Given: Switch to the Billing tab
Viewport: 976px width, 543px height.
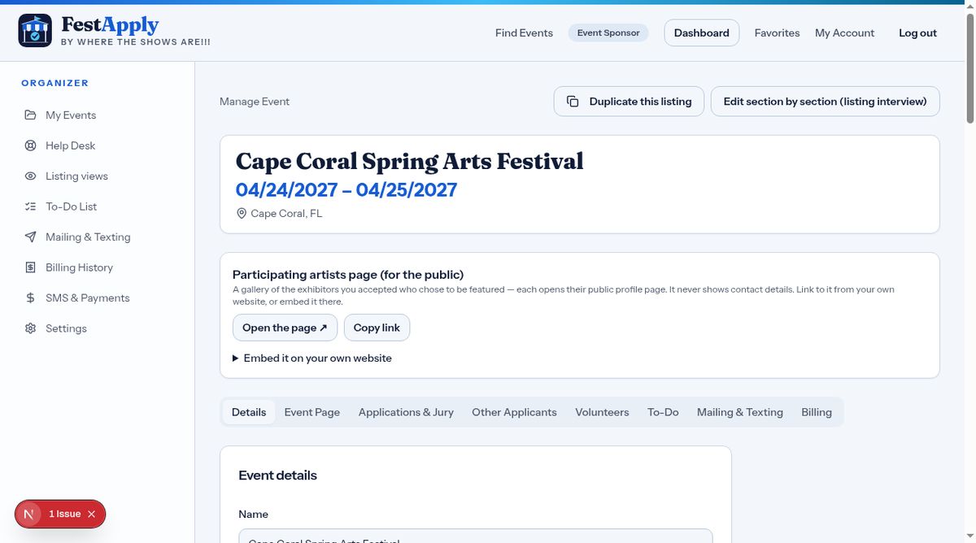Looking at the screenshot, I should (x=817, y=412).
